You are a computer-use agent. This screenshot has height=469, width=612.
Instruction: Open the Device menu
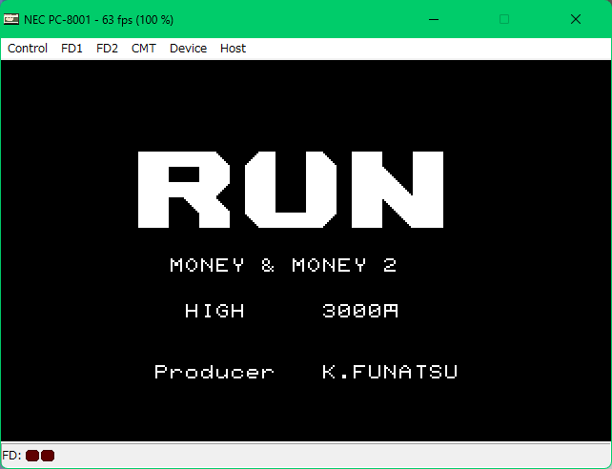click(x=188, y=49)
